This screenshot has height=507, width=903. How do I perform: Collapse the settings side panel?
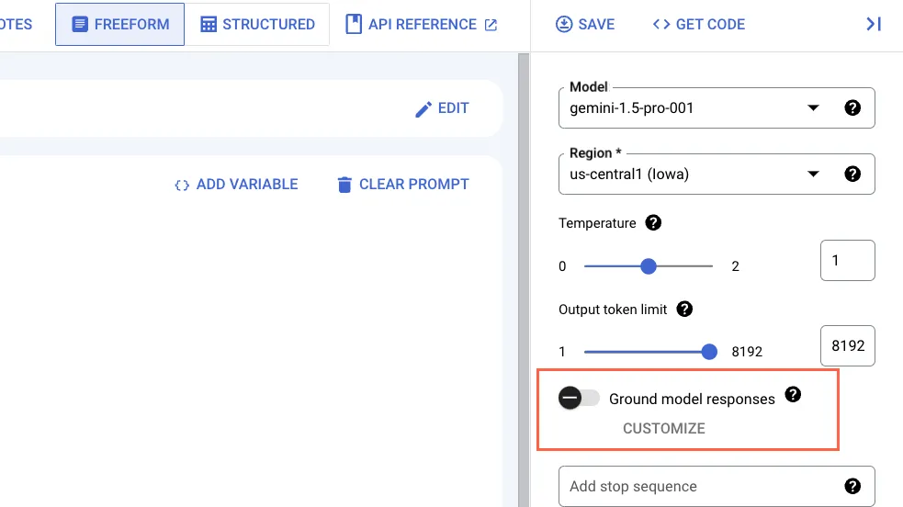pyautogui.click(x=874, y=25)
